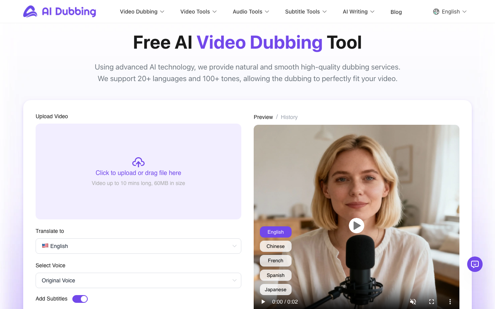The height and width of the screenshot is (309, 495).
Task: Expand the Subtitle Tools menu
Action: [x=306, y=12]
